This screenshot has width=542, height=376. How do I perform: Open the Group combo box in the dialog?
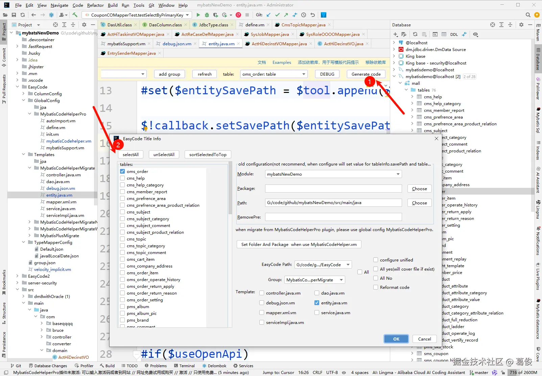click(x=314, y=280)
